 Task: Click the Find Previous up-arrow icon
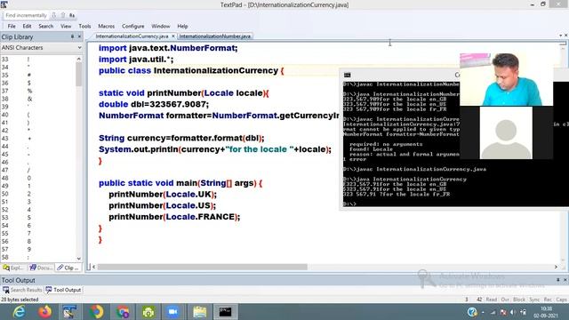coord(63,15)
